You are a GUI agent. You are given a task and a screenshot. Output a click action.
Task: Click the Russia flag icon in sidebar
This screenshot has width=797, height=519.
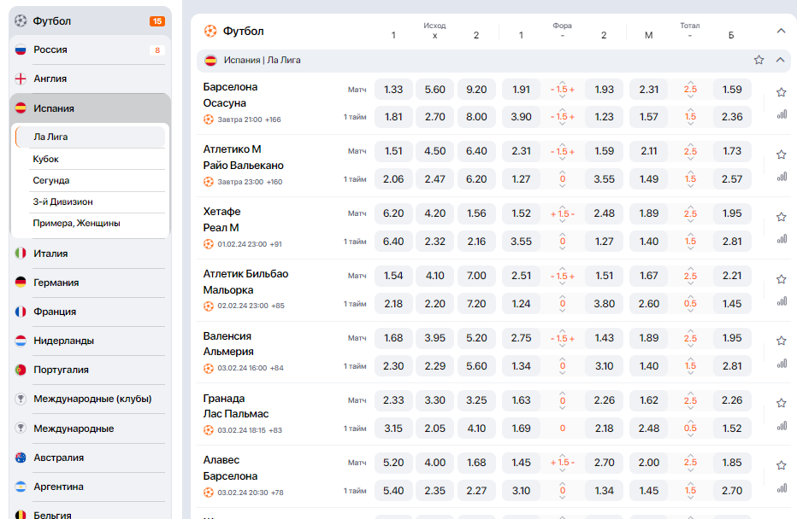21,50
